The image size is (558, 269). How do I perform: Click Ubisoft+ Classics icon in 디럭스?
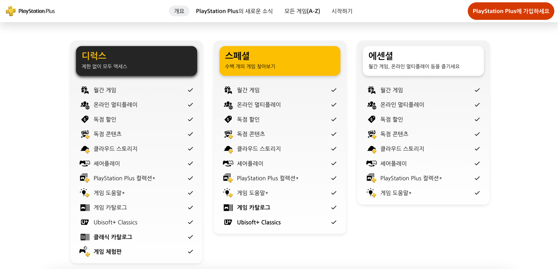pos(85,222)
